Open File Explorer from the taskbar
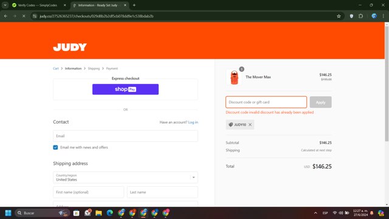389x219 pixels. 98,213
